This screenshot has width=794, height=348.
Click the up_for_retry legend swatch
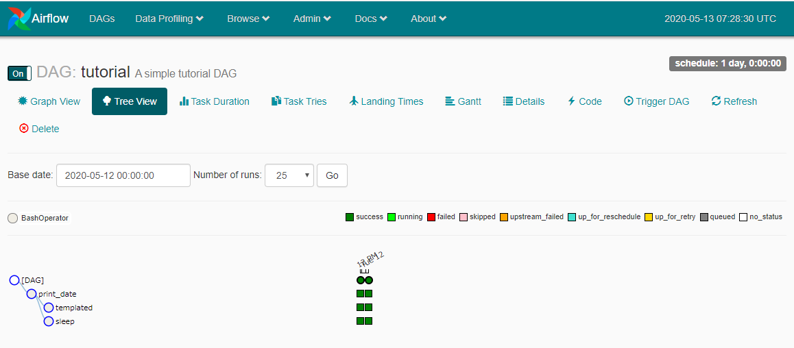(649, 217)
